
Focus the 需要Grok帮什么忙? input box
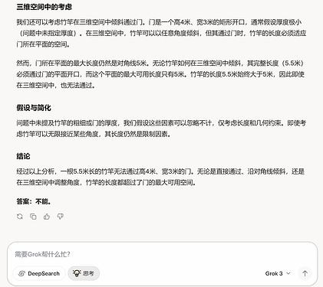(163, 254)
